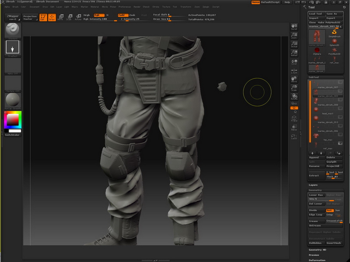Activate the Edit mode button

point(43,17)
